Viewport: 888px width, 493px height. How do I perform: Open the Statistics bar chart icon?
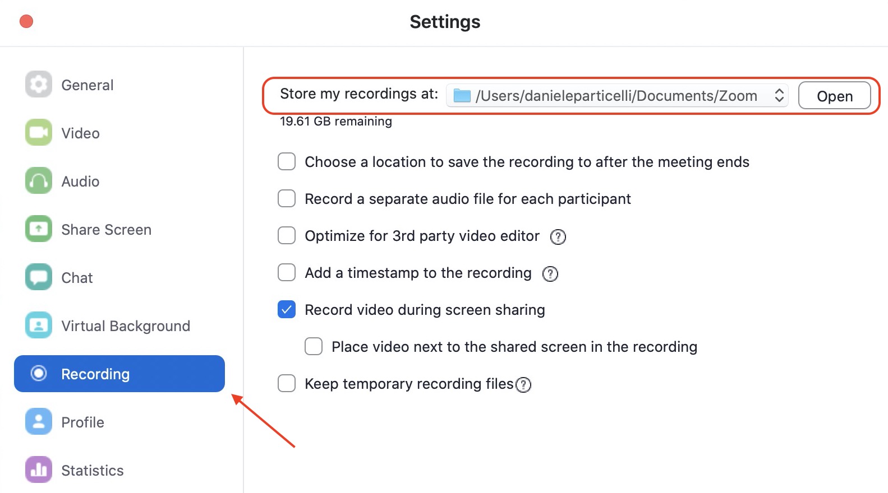[x=38, y=469]
